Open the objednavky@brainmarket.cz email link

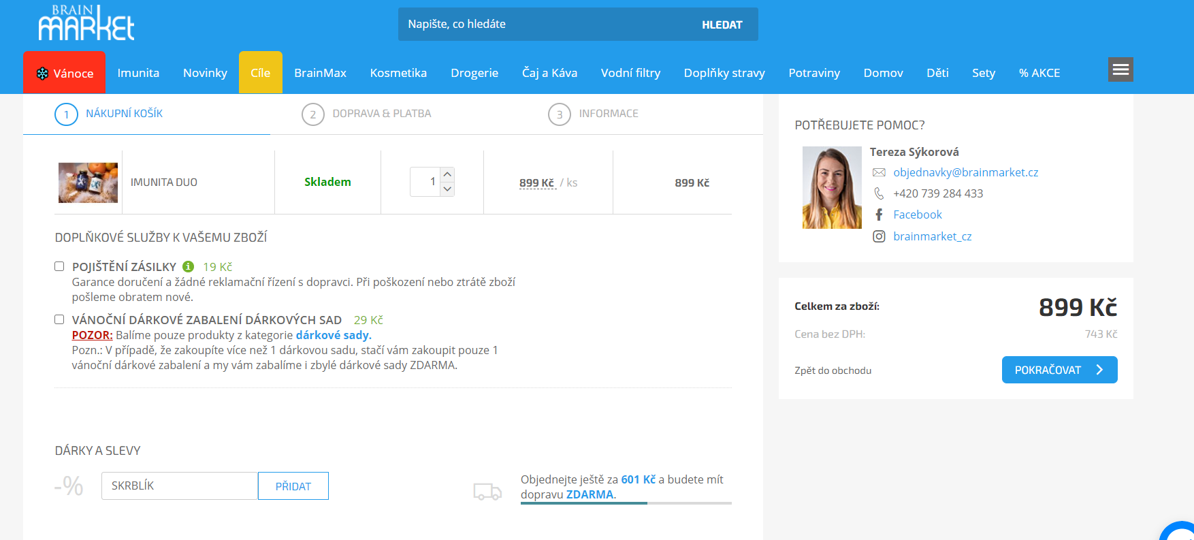[x=965, y=172]
